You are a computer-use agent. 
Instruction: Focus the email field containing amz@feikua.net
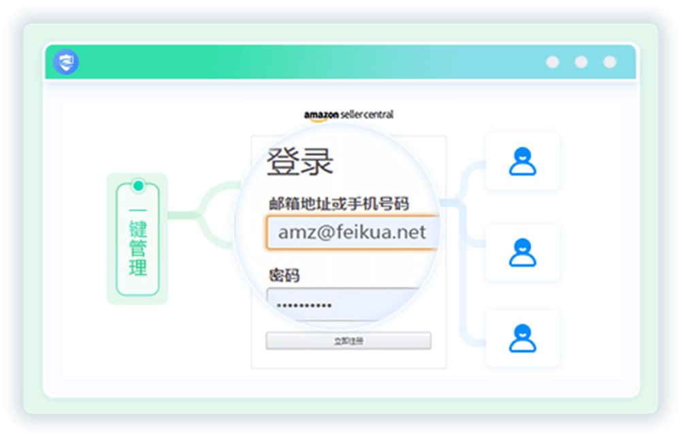pos(351,233)
